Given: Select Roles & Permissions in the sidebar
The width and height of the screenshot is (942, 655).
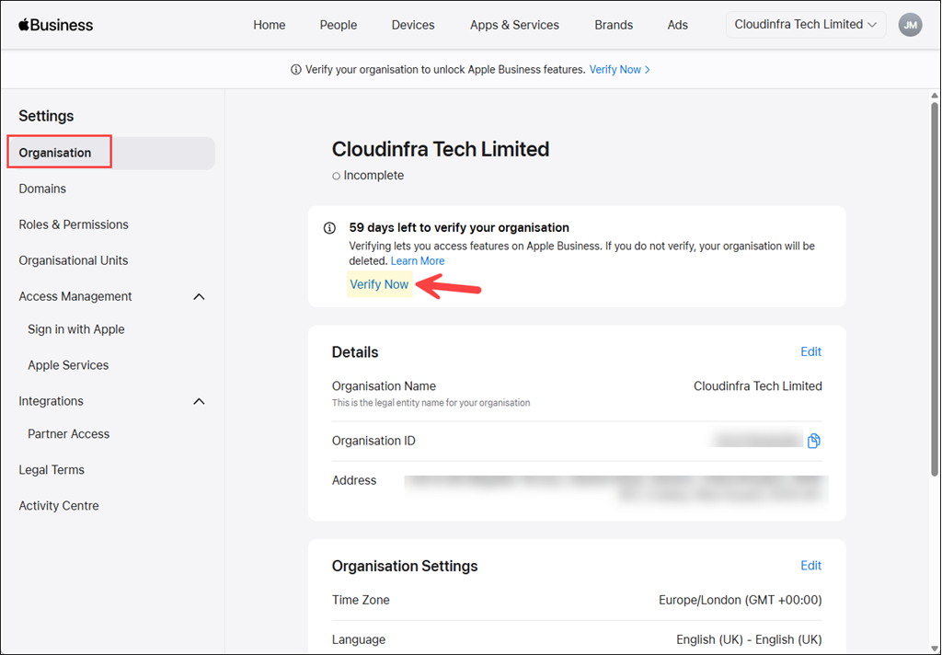Looking at the screenshot, I should (74, 224).
